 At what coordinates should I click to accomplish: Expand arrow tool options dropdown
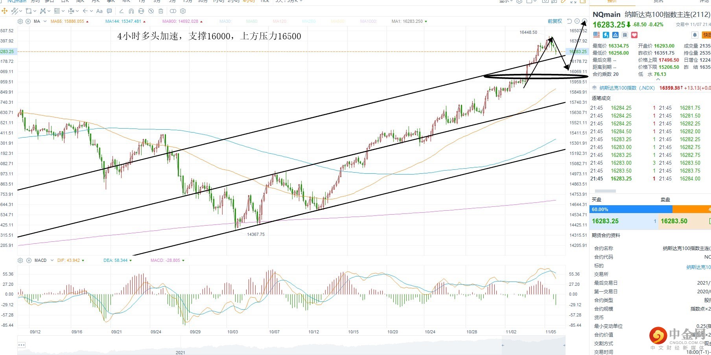(91, 11)
